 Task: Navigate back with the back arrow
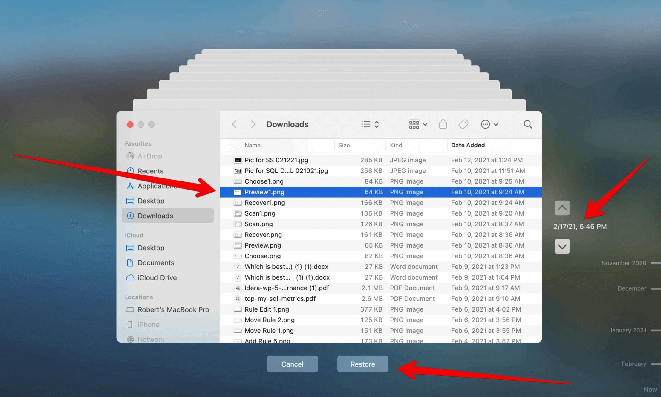tap(234, 124)
